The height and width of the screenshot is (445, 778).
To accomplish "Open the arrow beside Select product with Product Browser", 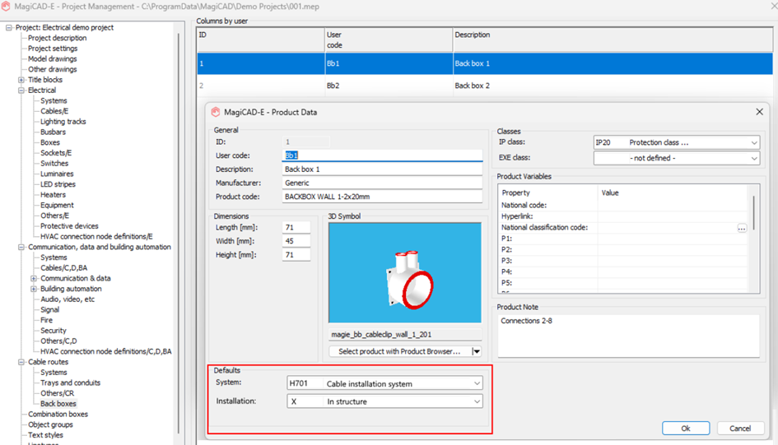I will pyautogui.click(x=477, y=351).
